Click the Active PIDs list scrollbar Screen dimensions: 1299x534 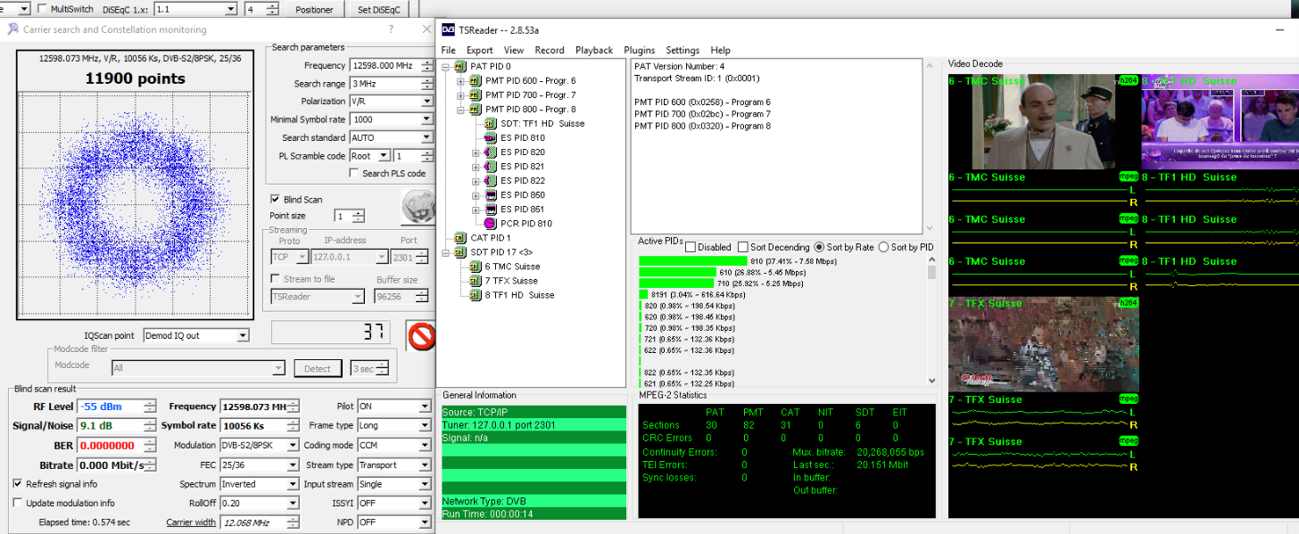tap(932, 319)
